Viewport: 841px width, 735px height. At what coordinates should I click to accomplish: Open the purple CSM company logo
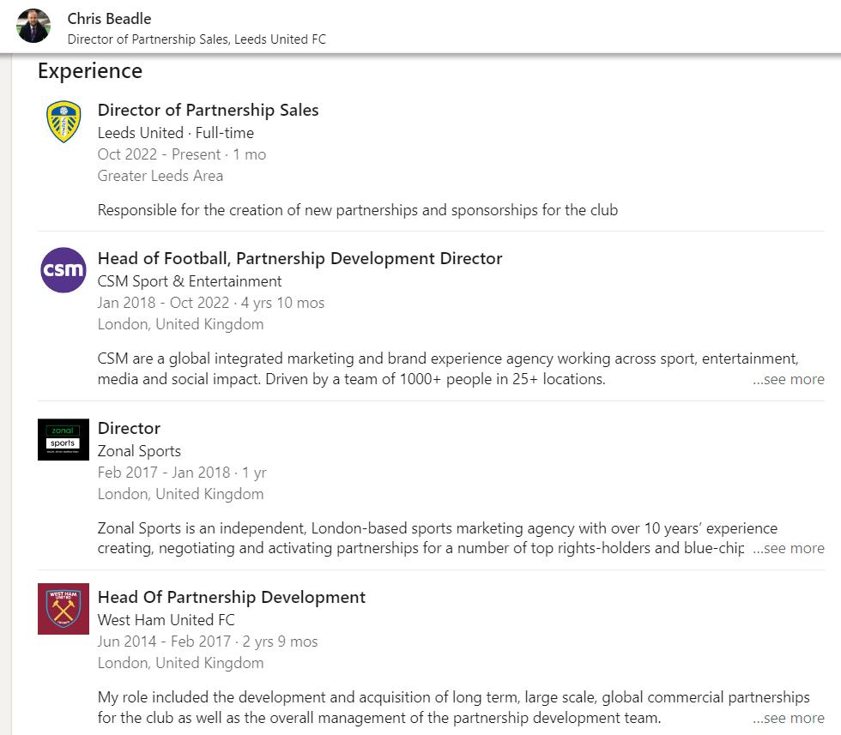click(64, 269)
